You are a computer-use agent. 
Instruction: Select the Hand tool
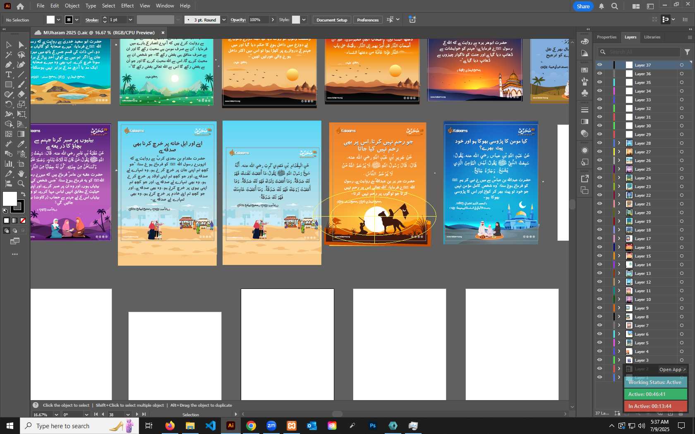coord(22,174)
